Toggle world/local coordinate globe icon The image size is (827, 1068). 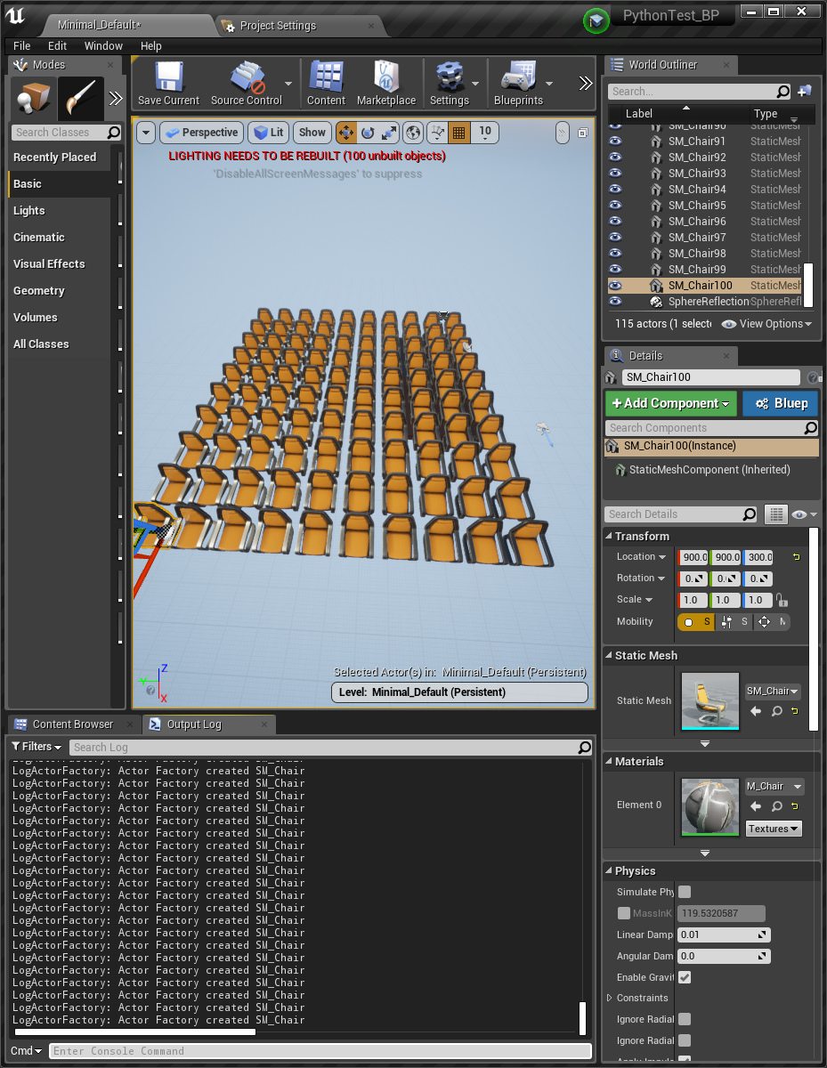point(413,133)
